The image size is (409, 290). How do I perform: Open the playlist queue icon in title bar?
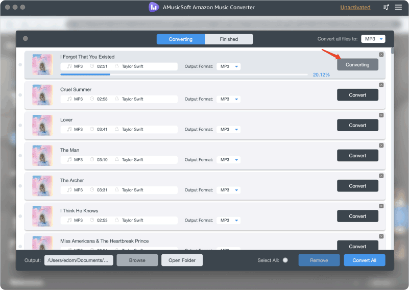(x=386, y=7)
